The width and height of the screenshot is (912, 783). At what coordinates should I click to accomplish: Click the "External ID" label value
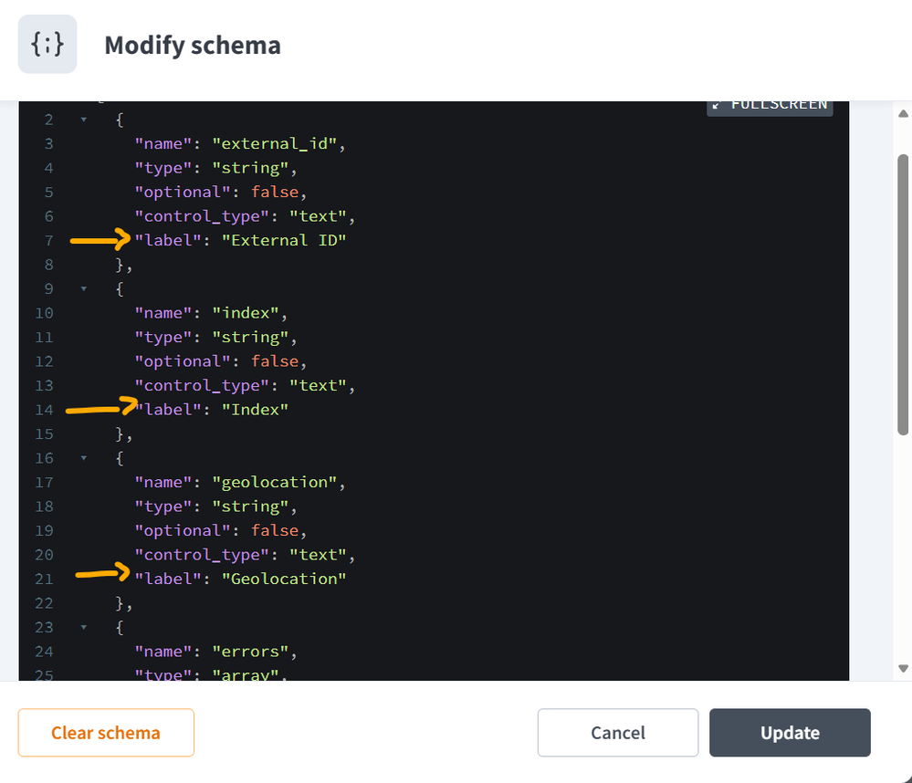(x=284, y=240)
